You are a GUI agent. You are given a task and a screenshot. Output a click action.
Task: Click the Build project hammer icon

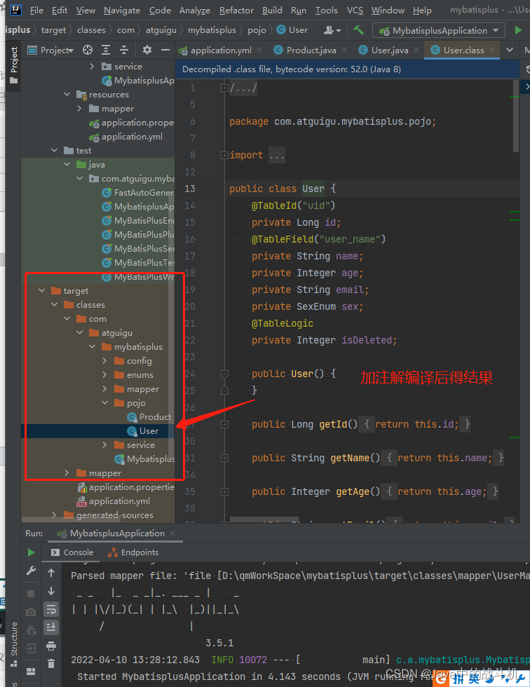coord(358,29)
